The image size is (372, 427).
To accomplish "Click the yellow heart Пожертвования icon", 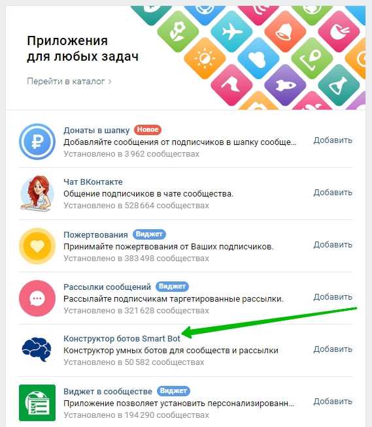I will (37, 246).
